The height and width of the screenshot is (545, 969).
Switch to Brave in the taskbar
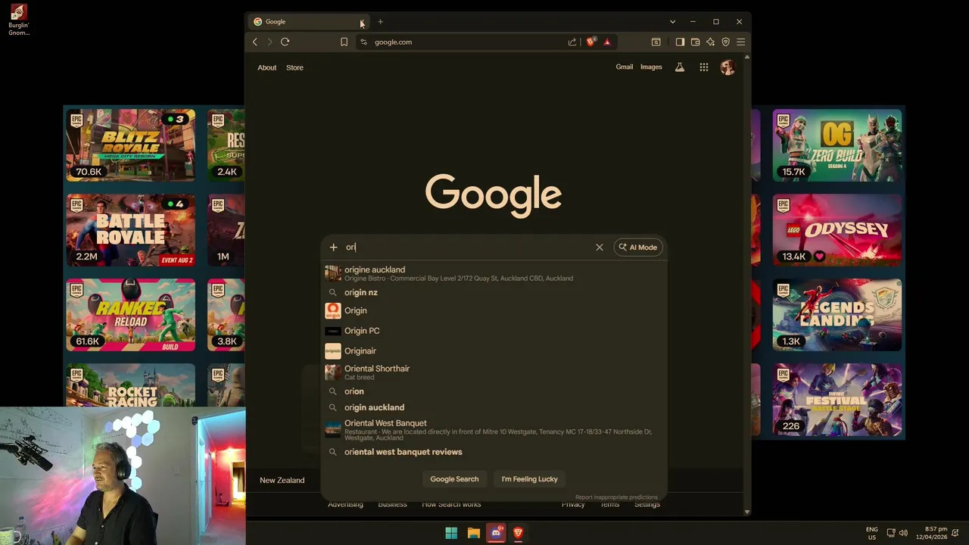pyautogui.click(x=519, y=533)
